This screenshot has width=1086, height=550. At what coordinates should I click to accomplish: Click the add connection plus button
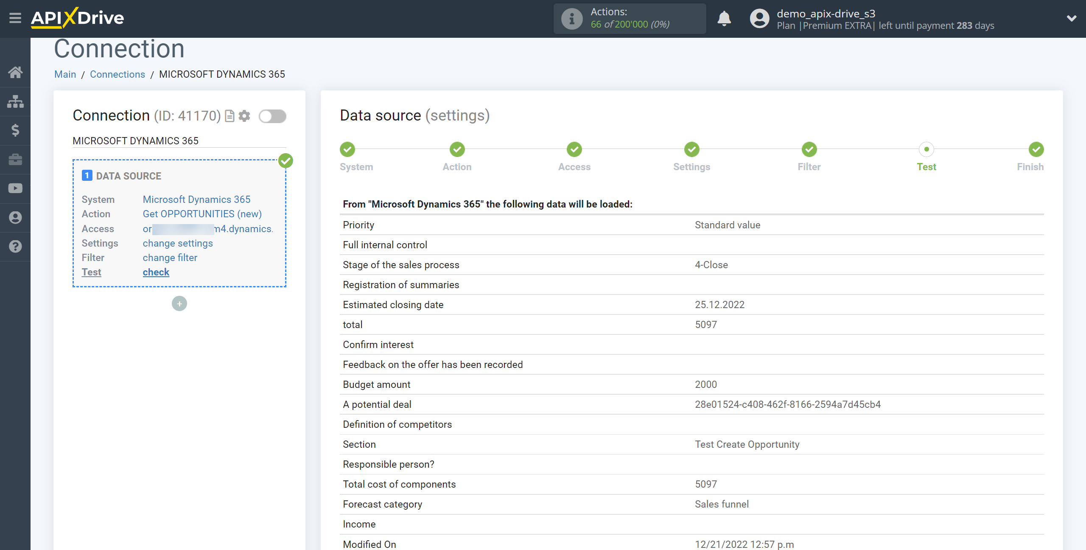pyautogui.click(x=179, y=303)
